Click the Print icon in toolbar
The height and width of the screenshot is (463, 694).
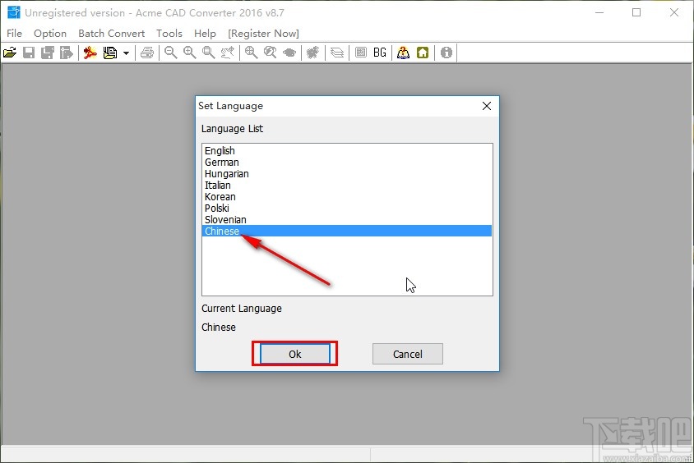(x=147, y=53)
